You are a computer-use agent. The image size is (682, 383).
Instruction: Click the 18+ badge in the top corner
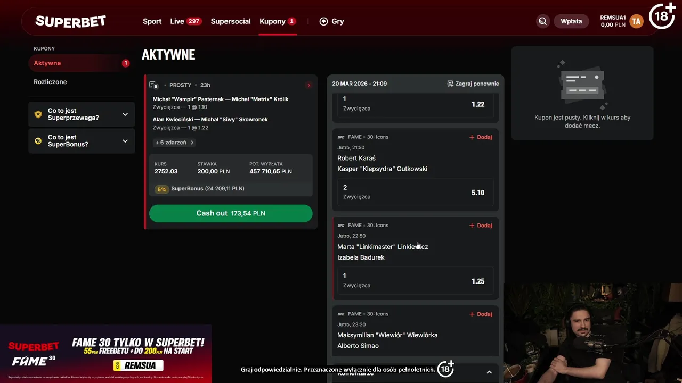(662, 16)
